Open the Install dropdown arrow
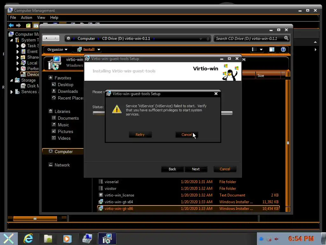 coord(99,49)
